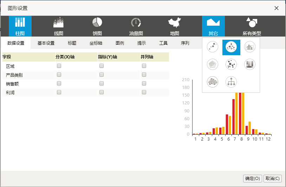Select the 销售额 field row
This screenshot has height=187, width=286.
click(86, 84)
